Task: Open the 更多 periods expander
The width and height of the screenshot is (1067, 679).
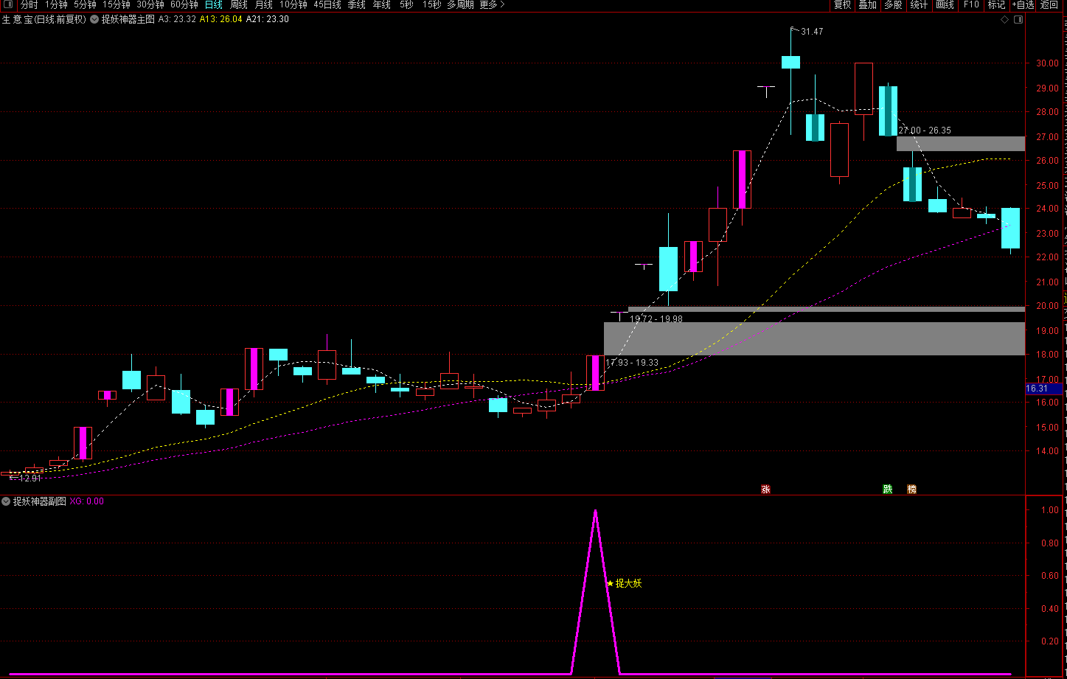Action: pyautogui.click(x=492, y=5)
